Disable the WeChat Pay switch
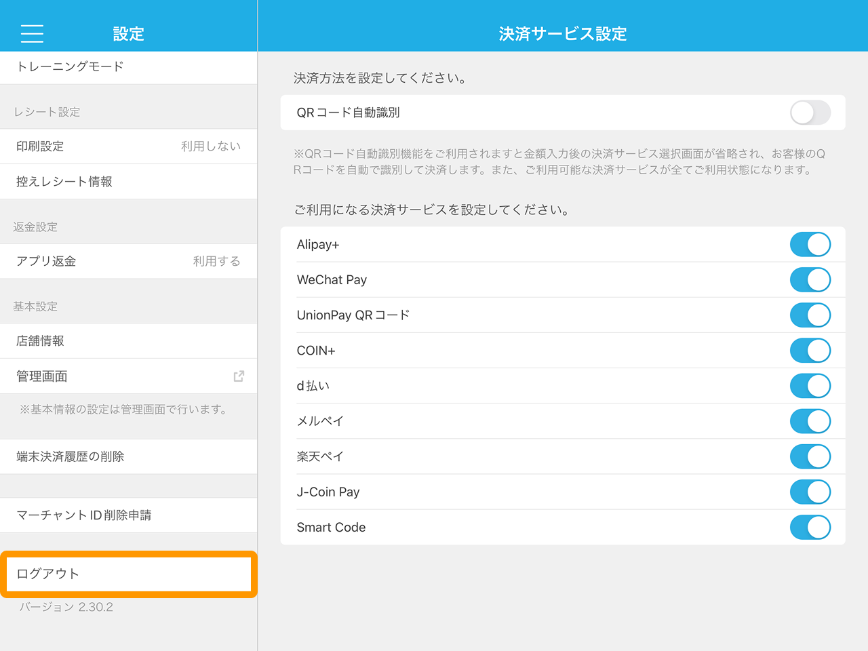The width and height of the screenshot is (868, 651). pyautogui.click(x=810, y=280)
